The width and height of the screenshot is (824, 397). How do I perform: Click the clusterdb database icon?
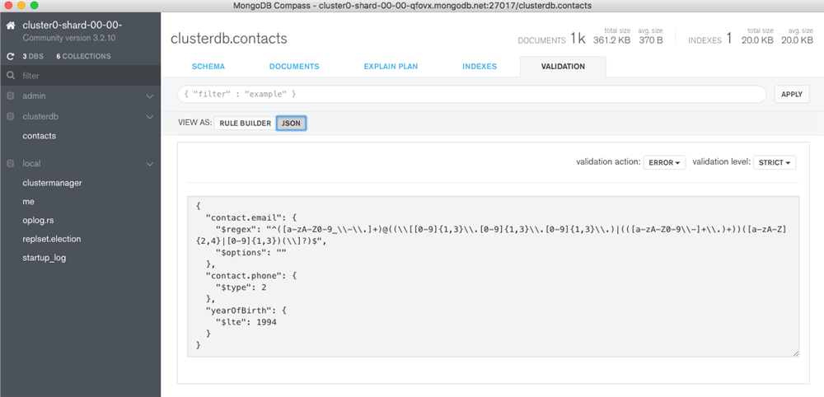click(10, 117)
